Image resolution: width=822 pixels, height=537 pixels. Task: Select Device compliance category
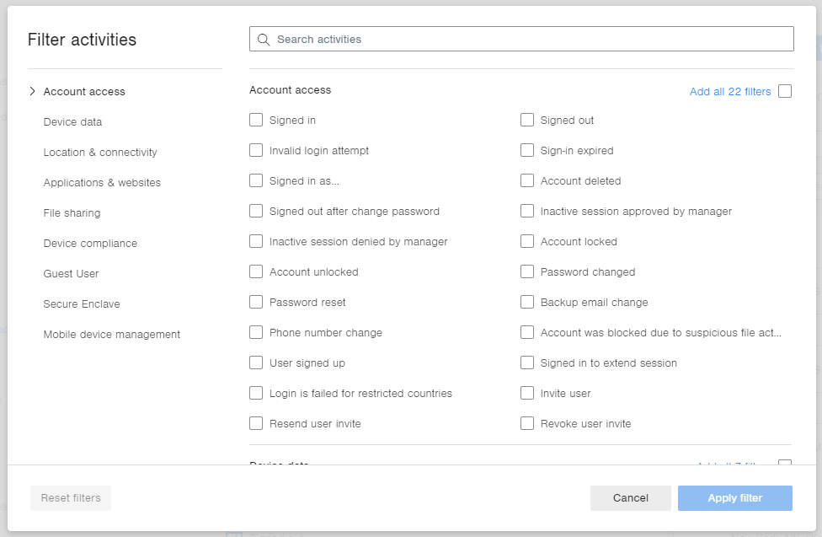click(x=90, y=244)
